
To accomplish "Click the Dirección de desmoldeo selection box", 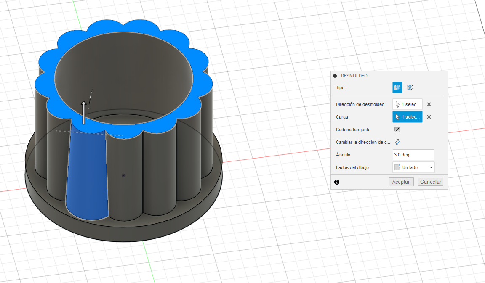I will click(x=407, y=104).
